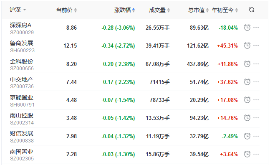This screenshot has width=270, height=165.
Task: Click volume 67.08万手
Action: (158, 64)
